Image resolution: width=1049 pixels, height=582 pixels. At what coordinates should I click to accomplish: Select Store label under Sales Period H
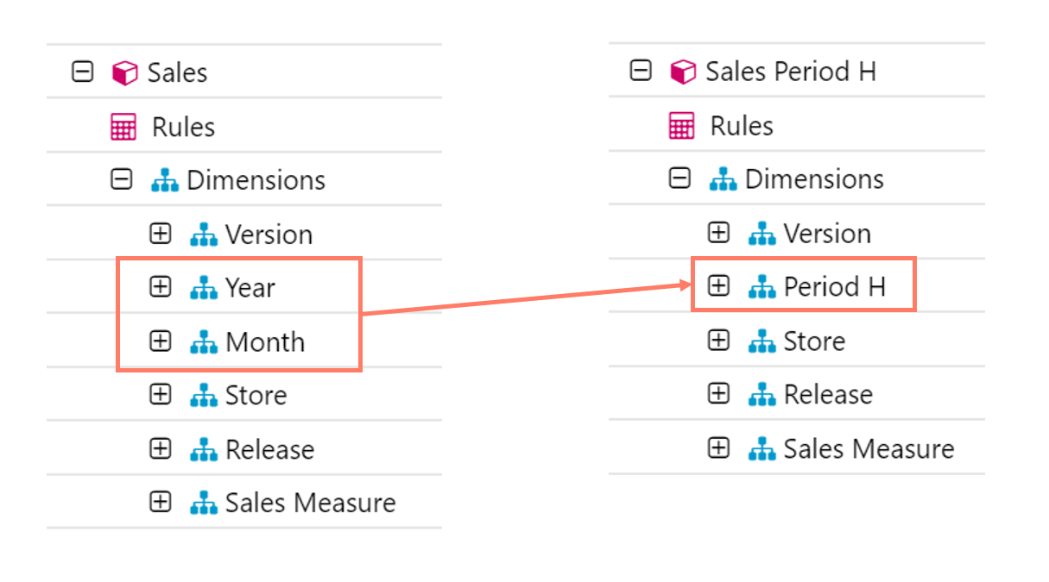814,341
